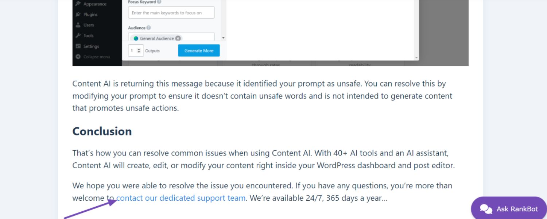547x219 pixels.
Task: Open the Settings menu item
Action: point(91,46)
